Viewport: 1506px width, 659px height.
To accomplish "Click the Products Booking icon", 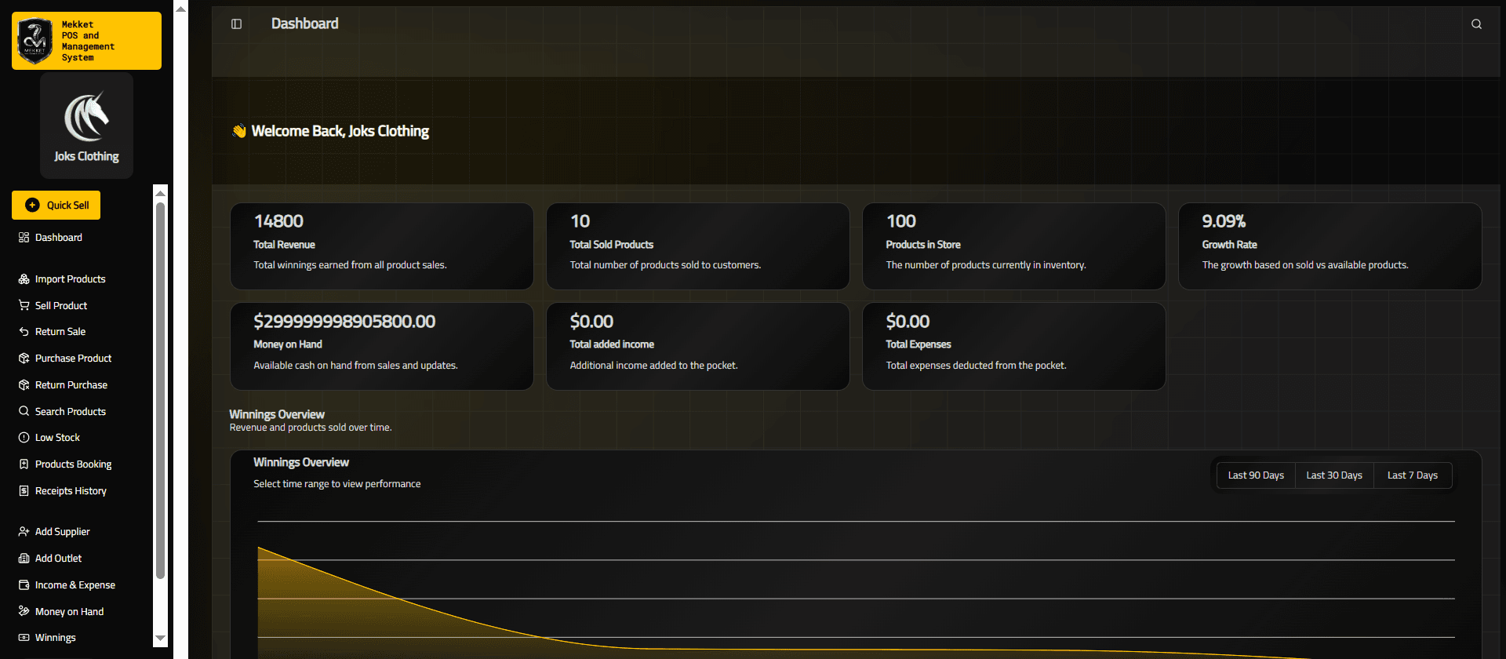I will 24,464.
